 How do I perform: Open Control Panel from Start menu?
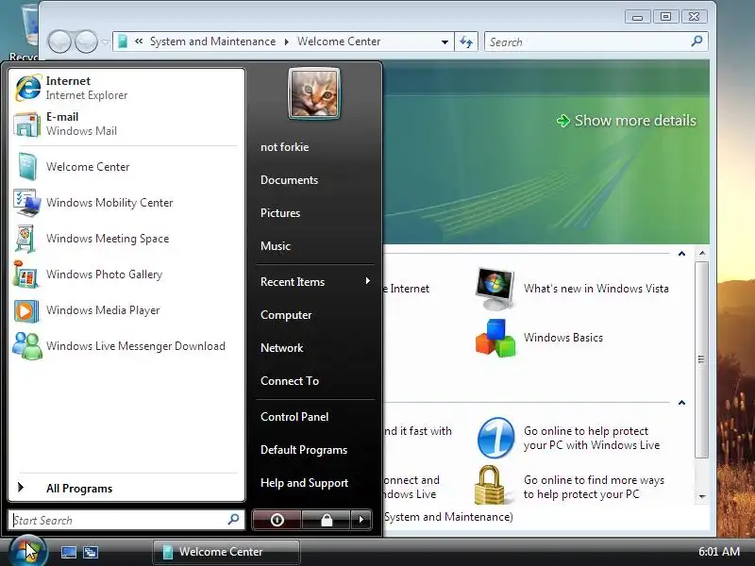pyautogui.click(x=294, y=417)
